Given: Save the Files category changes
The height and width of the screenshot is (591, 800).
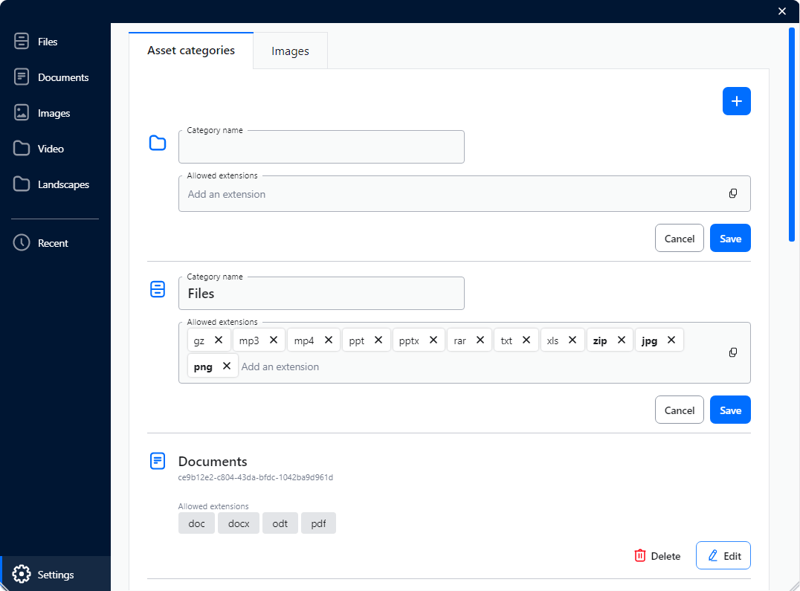Looking at the screenshot, I should [x=730, y=410].
